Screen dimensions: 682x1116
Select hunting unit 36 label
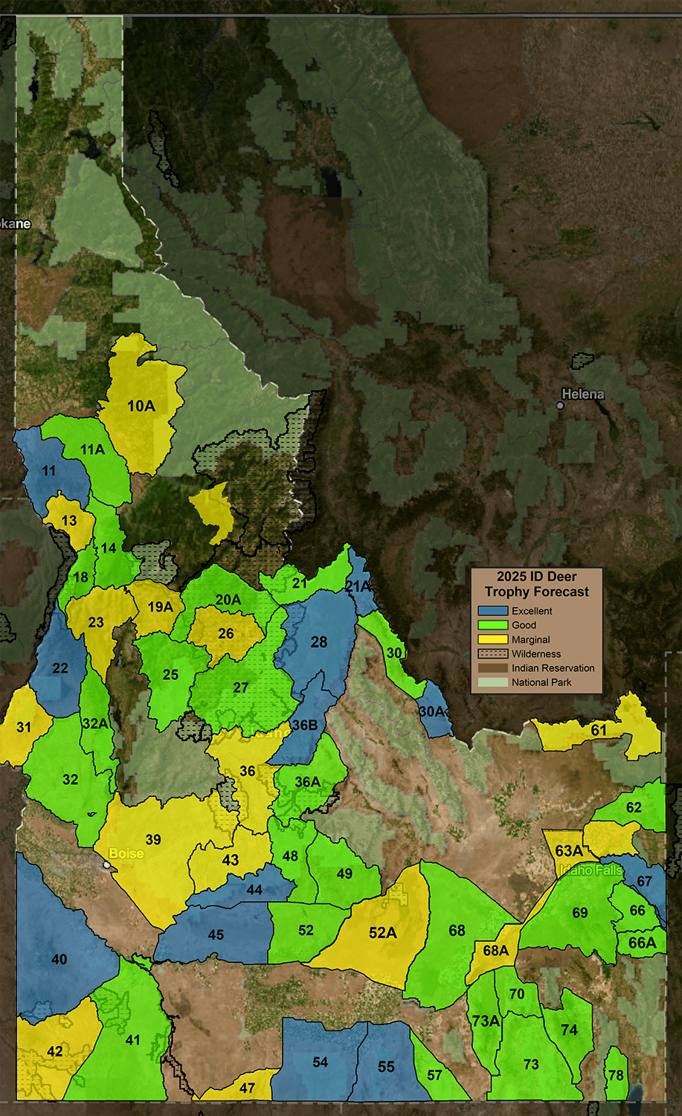[248, 772]
